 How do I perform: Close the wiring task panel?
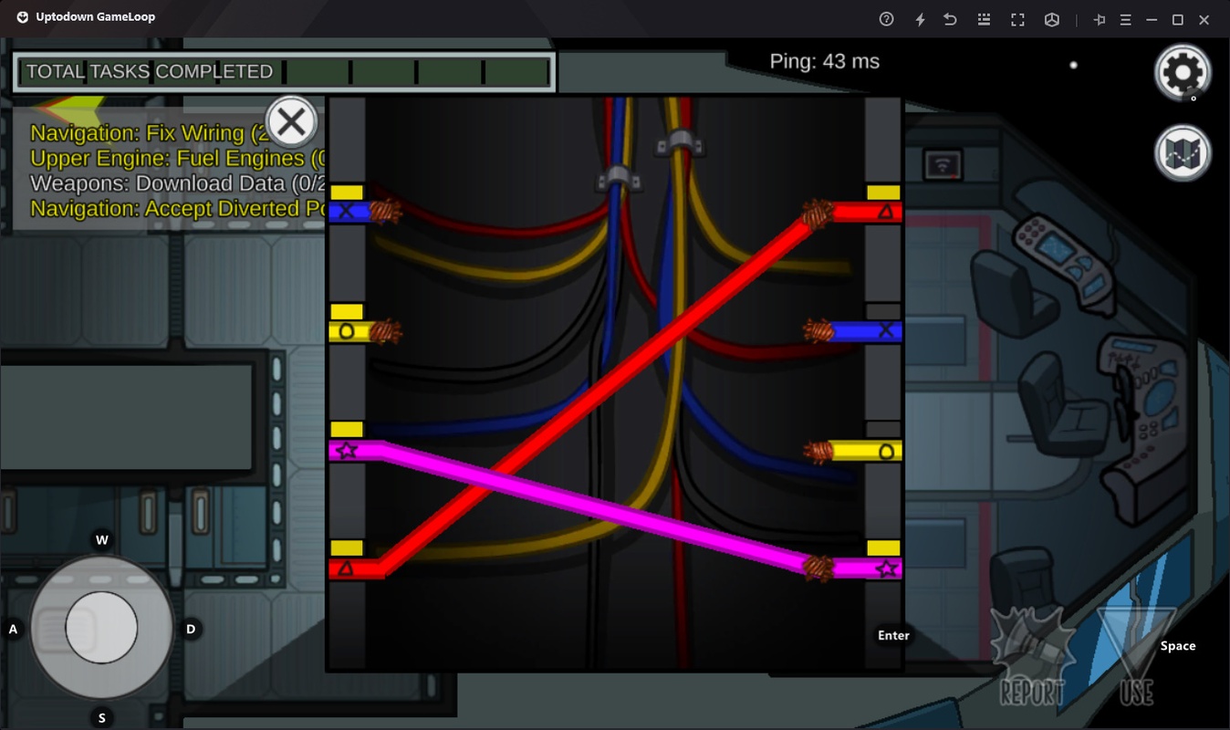pos(291,120)
